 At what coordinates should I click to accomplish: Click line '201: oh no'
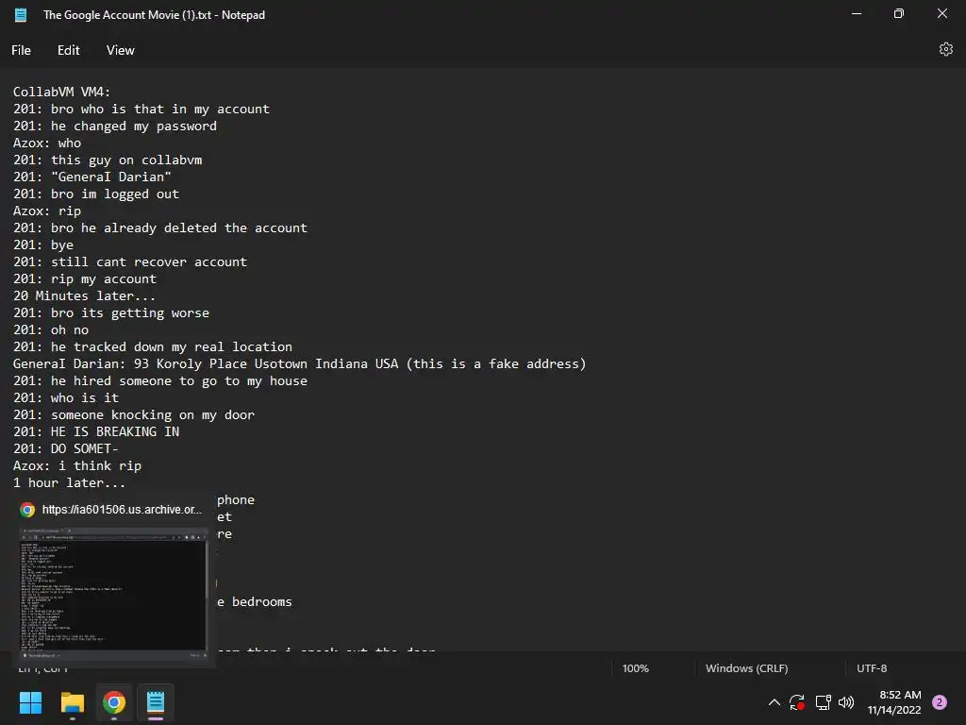click(x=51, y=329)
